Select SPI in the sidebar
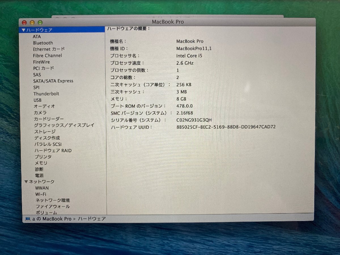The height and width of the screenshot is (255, 340). pyautogui.click(x=36, y=87)
